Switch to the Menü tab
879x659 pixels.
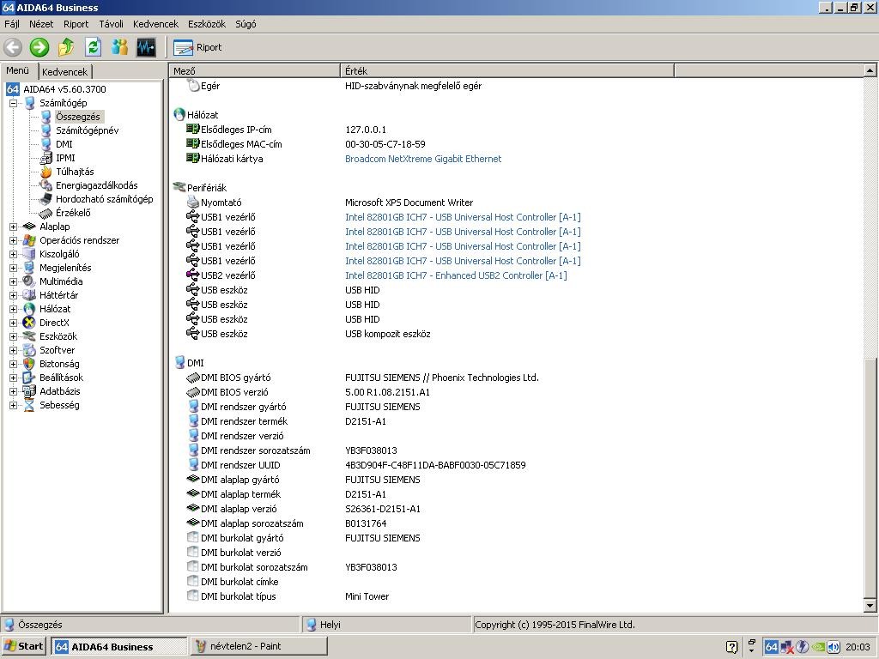(x=17, y=70)
